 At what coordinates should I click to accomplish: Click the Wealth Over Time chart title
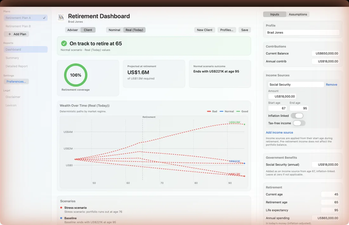coord(85,105)
